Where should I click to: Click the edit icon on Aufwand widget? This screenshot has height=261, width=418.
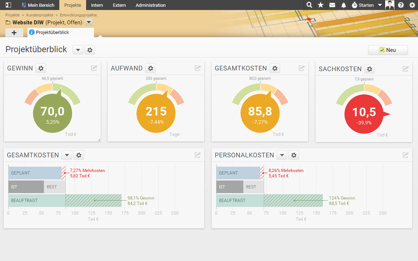click(198, 68)
